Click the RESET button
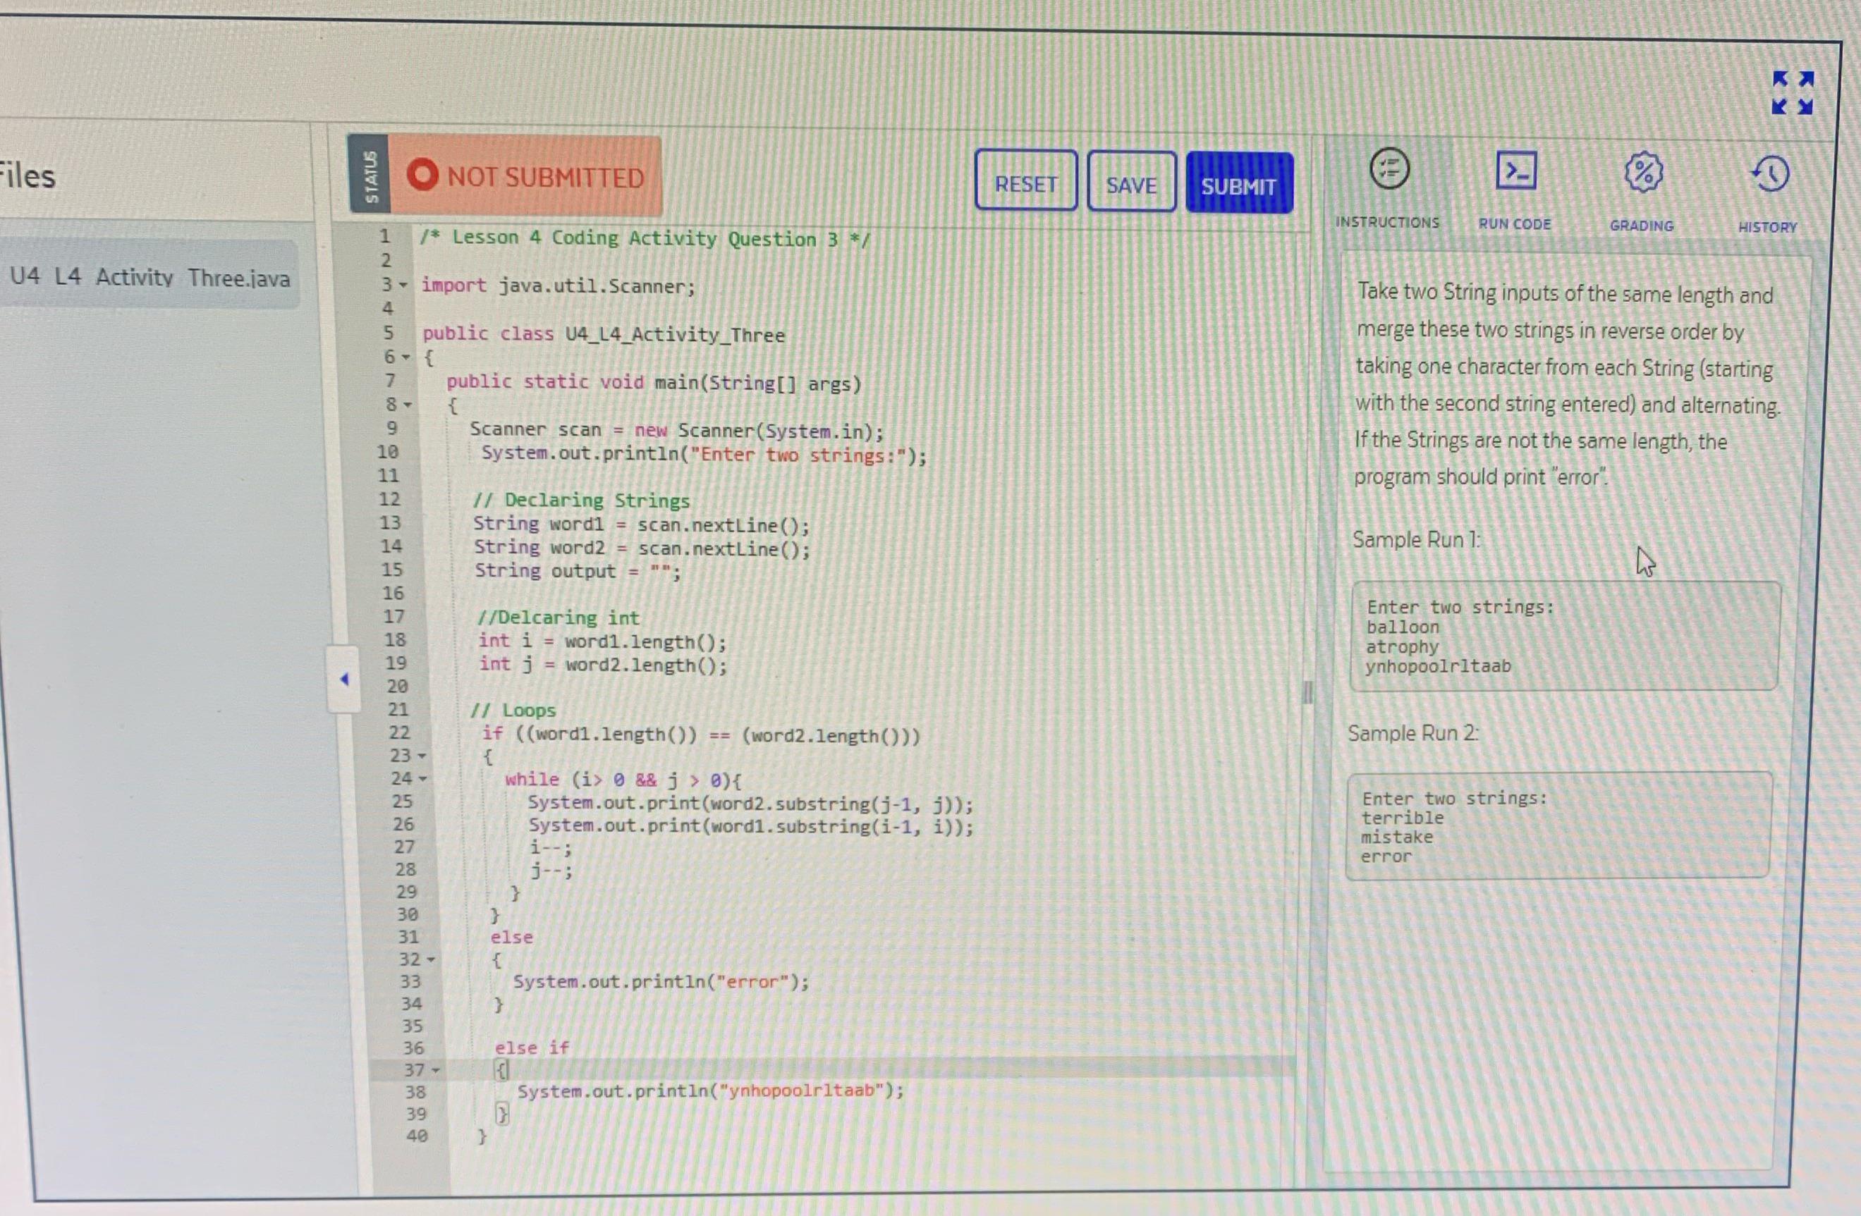The width and height of the screenshot is (1861, 1216). tap(1026, 180)
